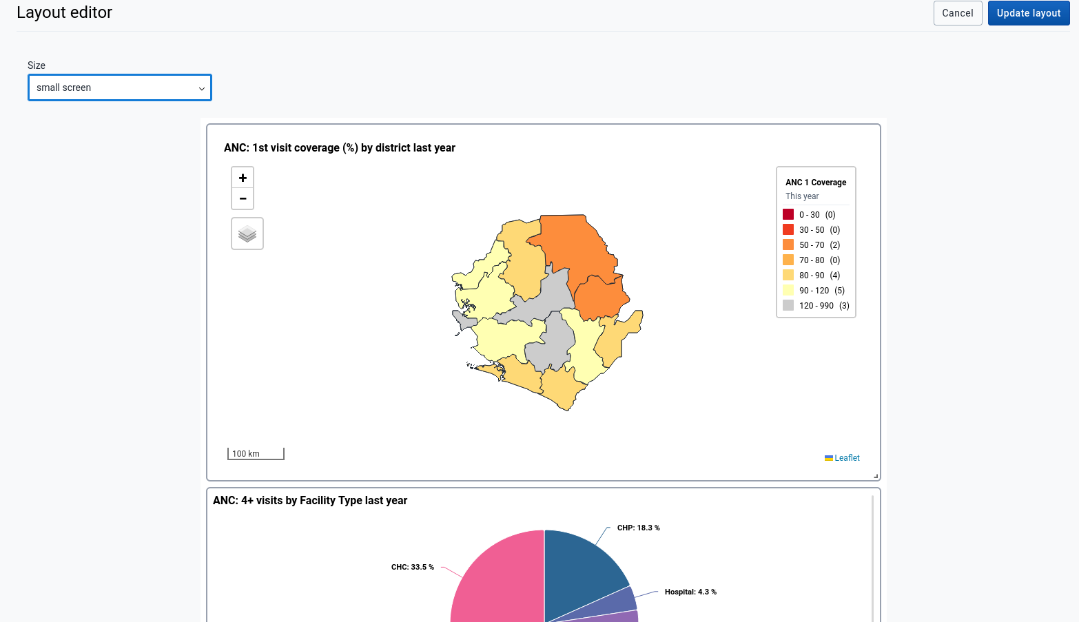Screen dimensions: 1079x622
Task: Click the 120 - 990 legend color swatch
Action: (x=788, y=305)
